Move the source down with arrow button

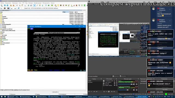point(114,91)
